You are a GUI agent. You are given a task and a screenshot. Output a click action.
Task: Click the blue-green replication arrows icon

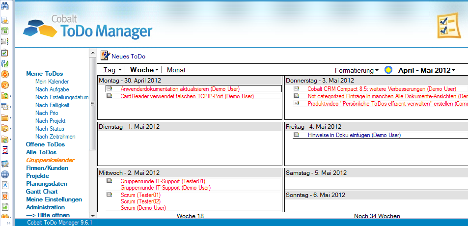click(x=5, y=63)
